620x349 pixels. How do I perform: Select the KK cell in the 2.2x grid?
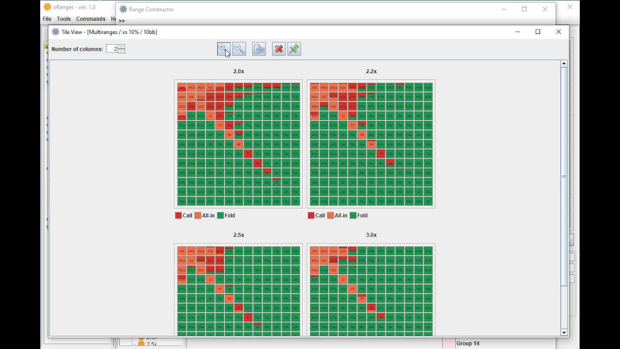click(324, 97)
